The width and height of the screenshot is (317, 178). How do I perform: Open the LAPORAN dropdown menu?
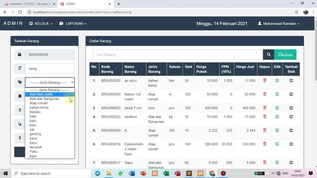pos(73,24)
